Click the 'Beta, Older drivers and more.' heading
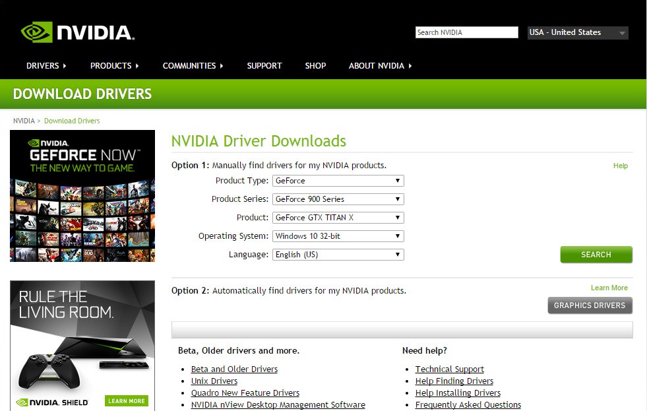This screenshot has height=411, width=647. tap(239, 350)
